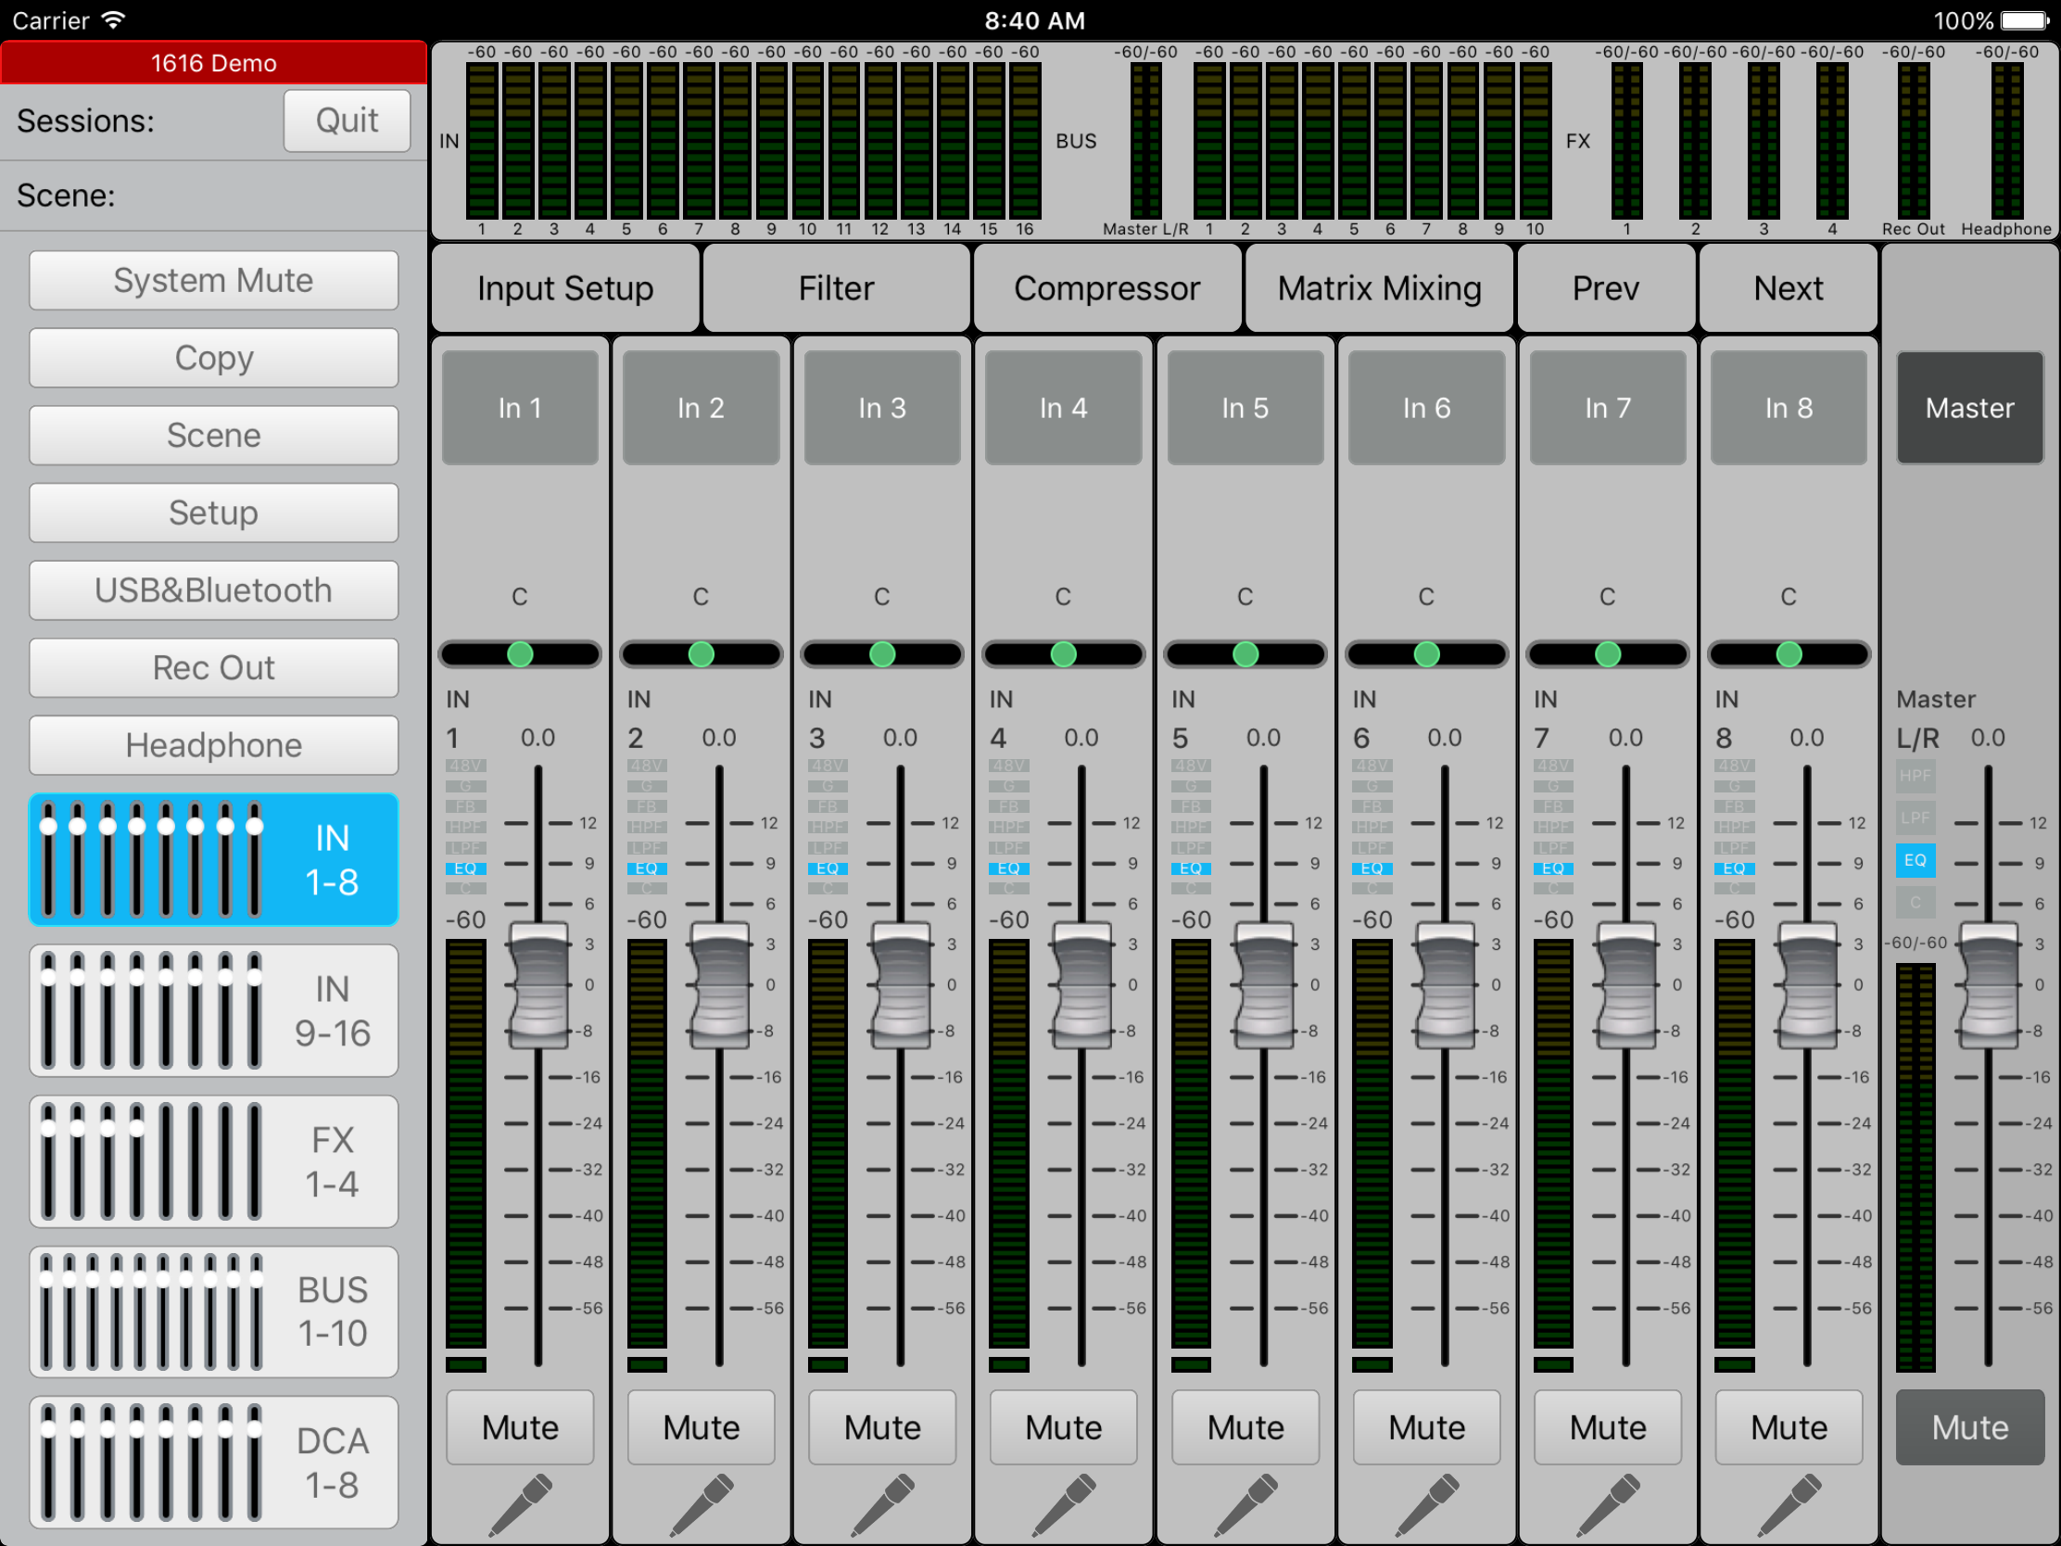The height and width of the screenshot is (1546, 2061).
Task: Open the USB&Bluetooth settings
Action: pos(213,589)
